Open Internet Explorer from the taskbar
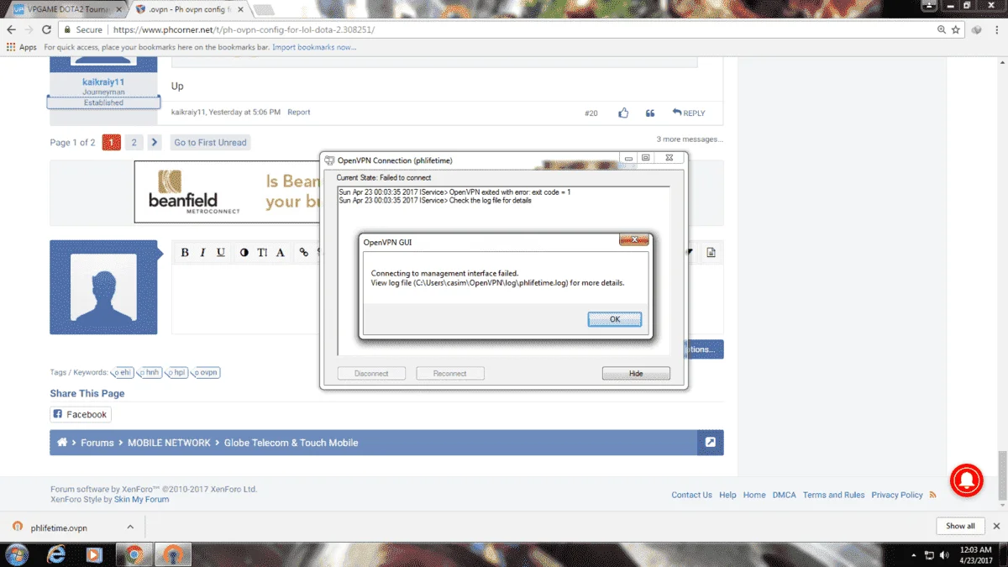 coord(56,554)
